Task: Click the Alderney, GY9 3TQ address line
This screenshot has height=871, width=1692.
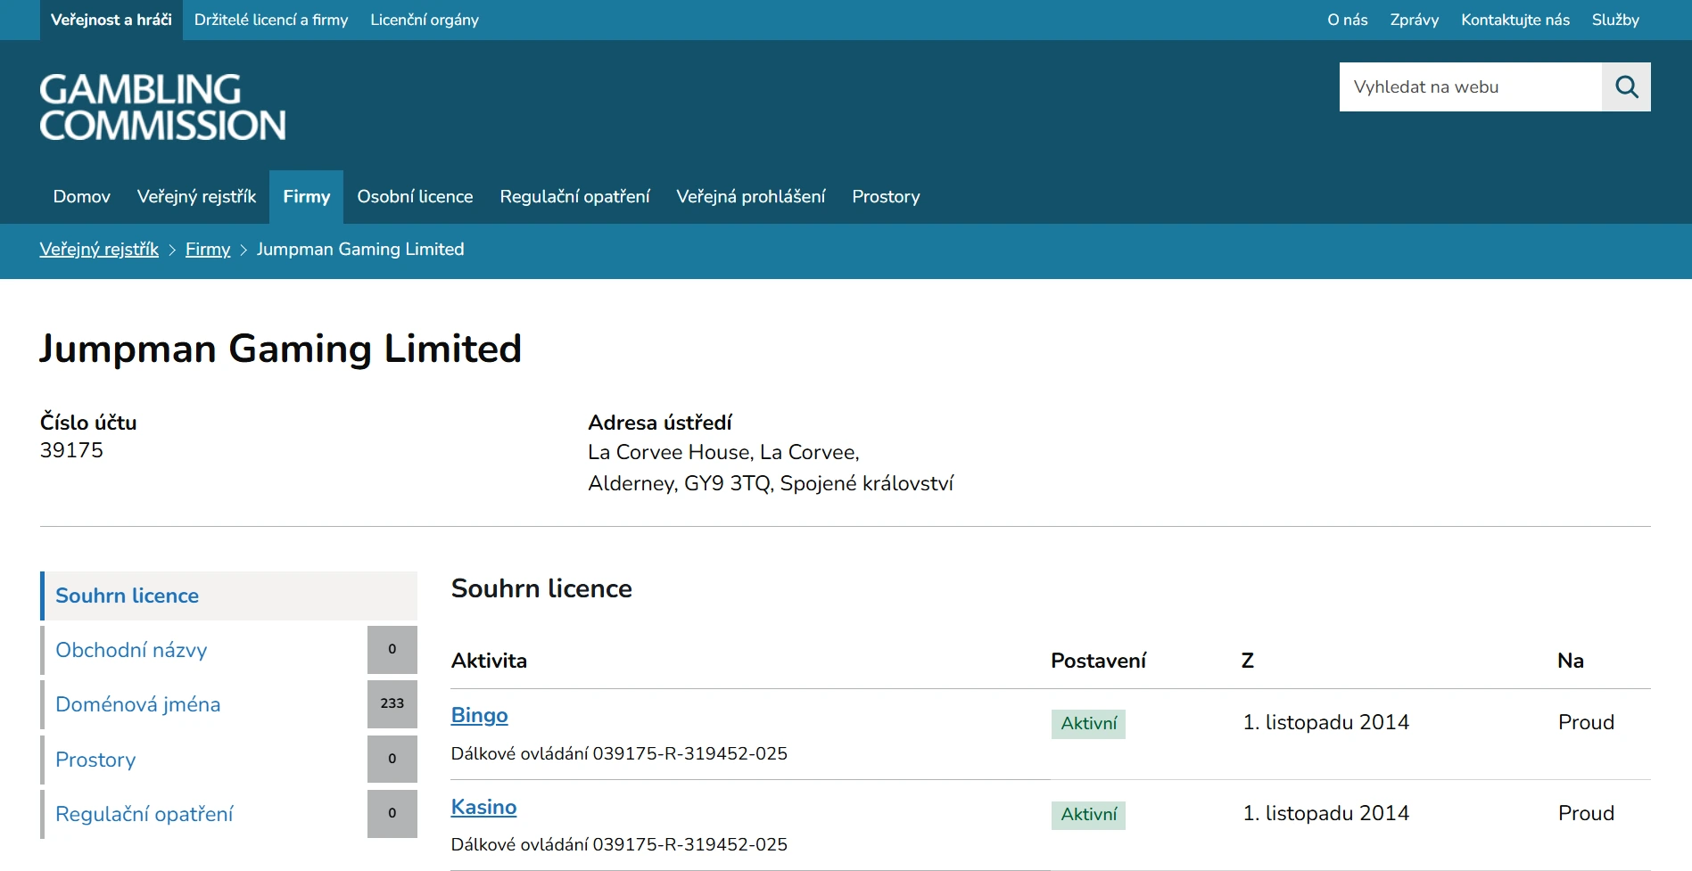Action: [771, 483]
